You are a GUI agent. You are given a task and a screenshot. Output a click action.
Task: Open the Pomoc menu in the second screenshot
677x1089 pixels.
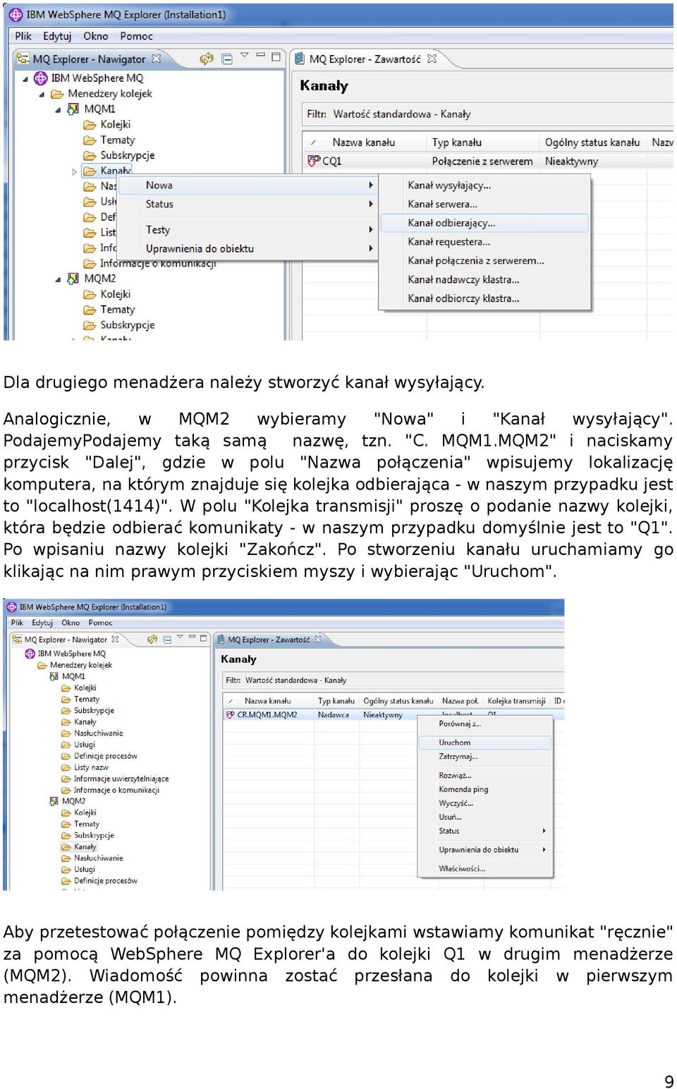coord(100,623)
